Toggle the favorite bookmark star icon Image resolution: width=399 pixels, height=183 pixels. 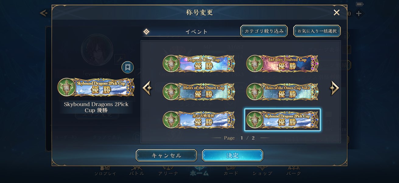(128, 67)
